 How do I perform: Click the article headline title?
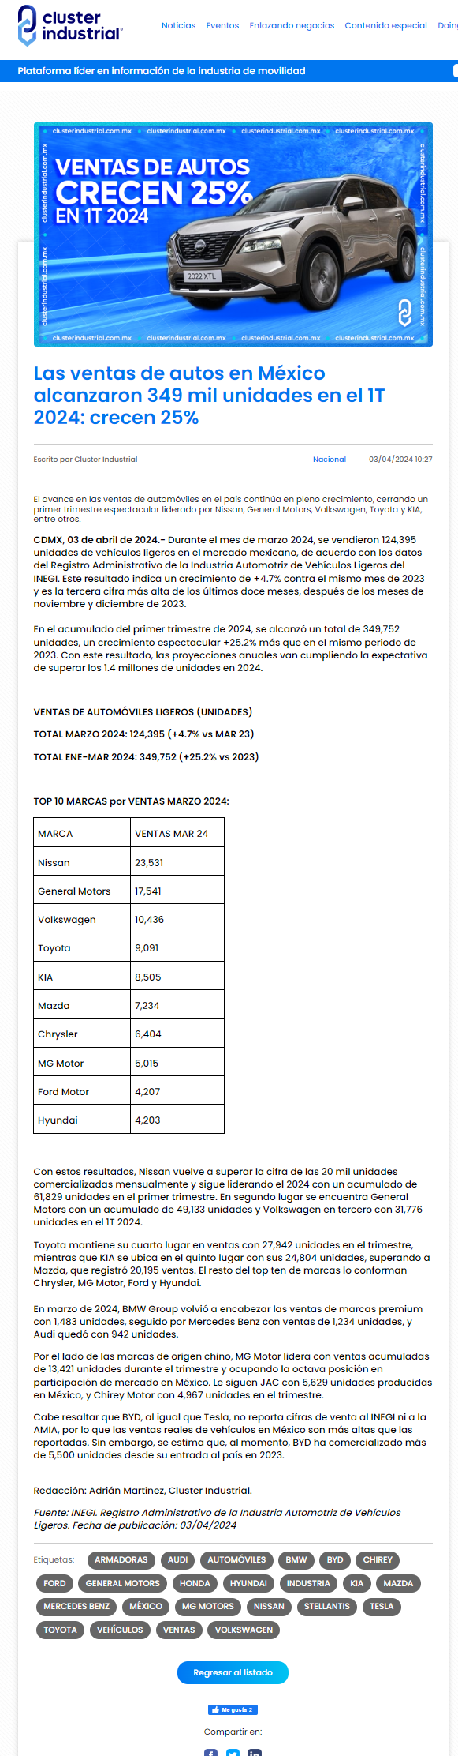[209, 395]
